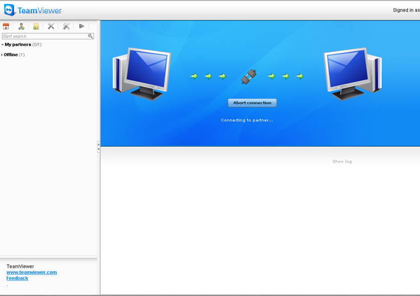
Task: Click the Connect (play arrow) toolbar icon
Action: click(x=82, y=26)
